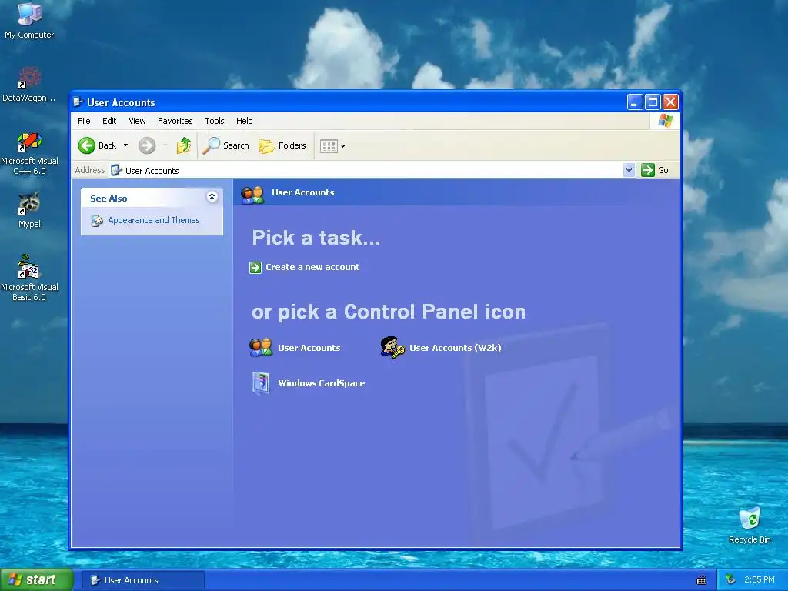
Task: Click green arrow beside Create a new account
Action: [255, 267]
